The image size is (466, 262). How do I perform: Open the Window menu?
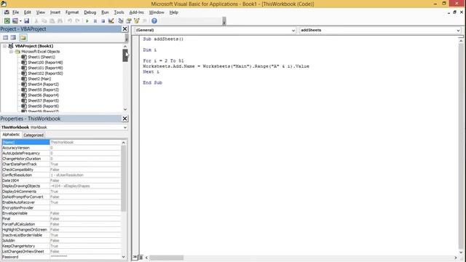157,12
